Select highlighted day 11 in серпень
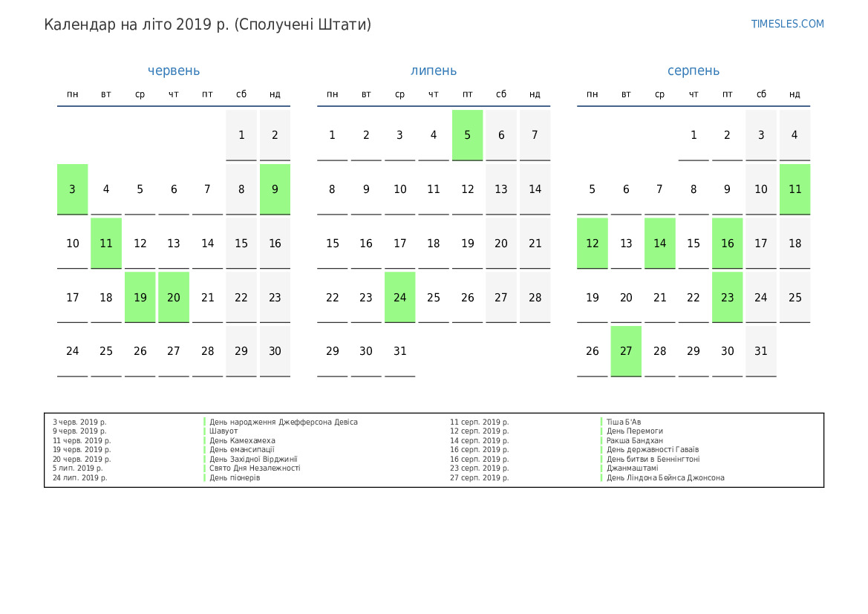 tap(795, 189)
